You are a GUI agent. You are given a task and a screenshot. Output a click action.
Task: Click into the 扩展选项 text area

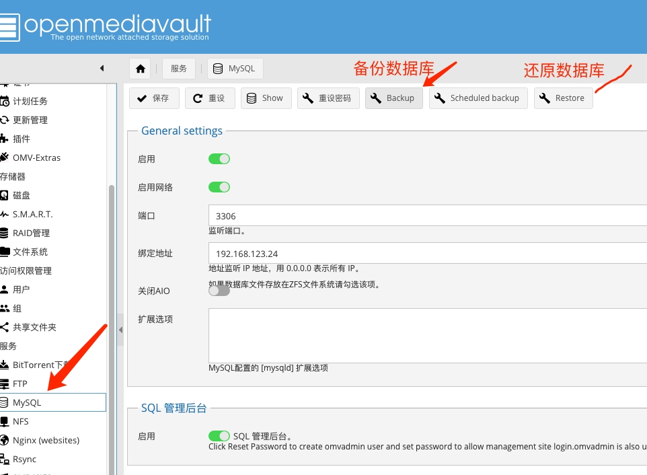click(x=428, y=336)
